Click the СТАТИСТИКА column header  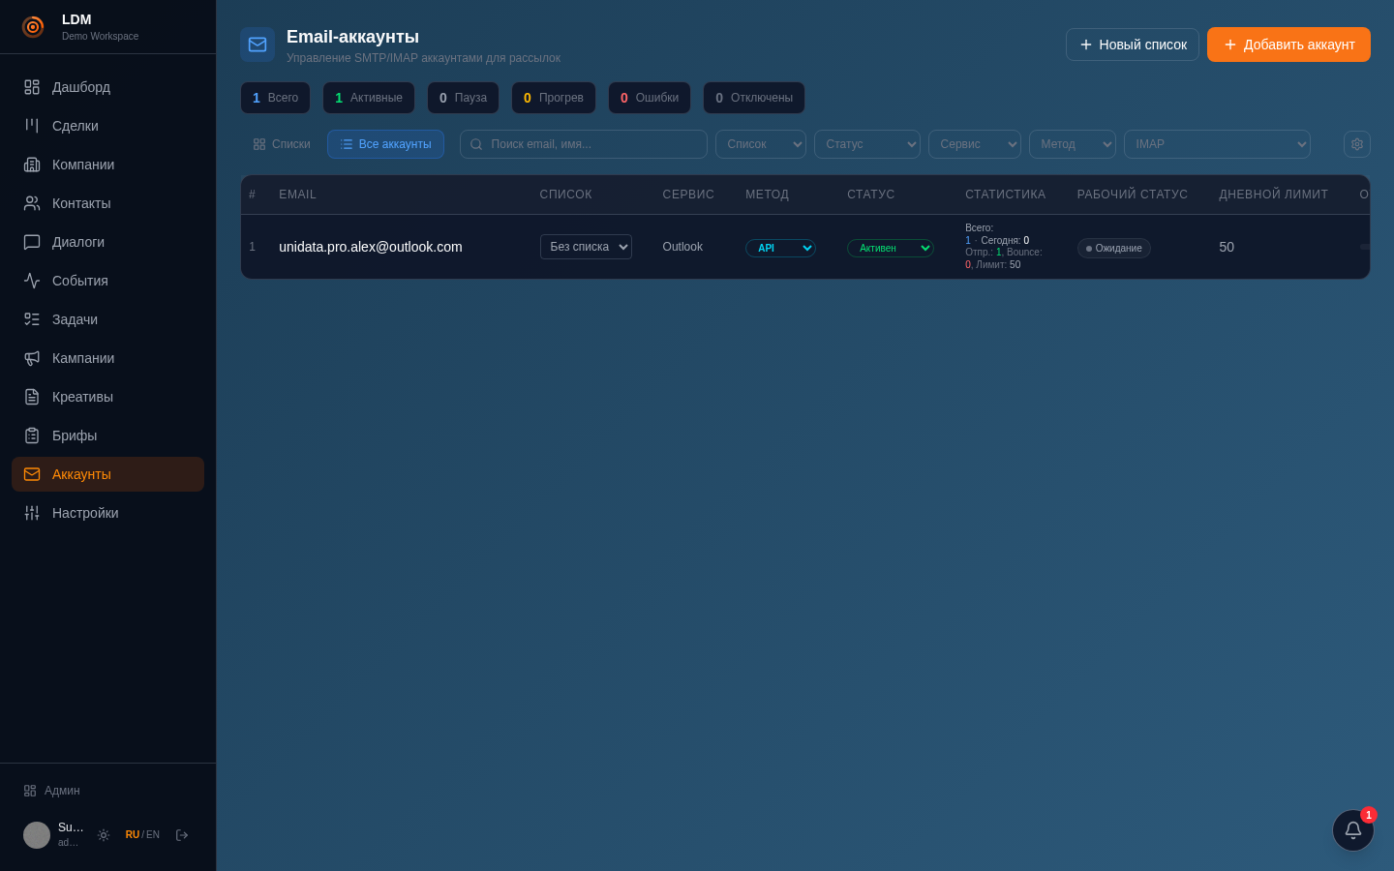[x=1006, y=195]
